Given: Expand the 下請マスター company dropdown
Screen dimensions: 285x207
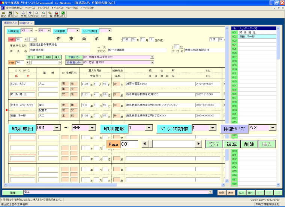Looking at the screenshot, I should click(152, 57).
